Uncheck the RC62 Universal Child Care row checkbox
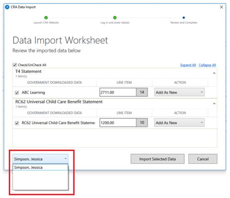This screenshot has width=230, height=198. click(17, 123)
